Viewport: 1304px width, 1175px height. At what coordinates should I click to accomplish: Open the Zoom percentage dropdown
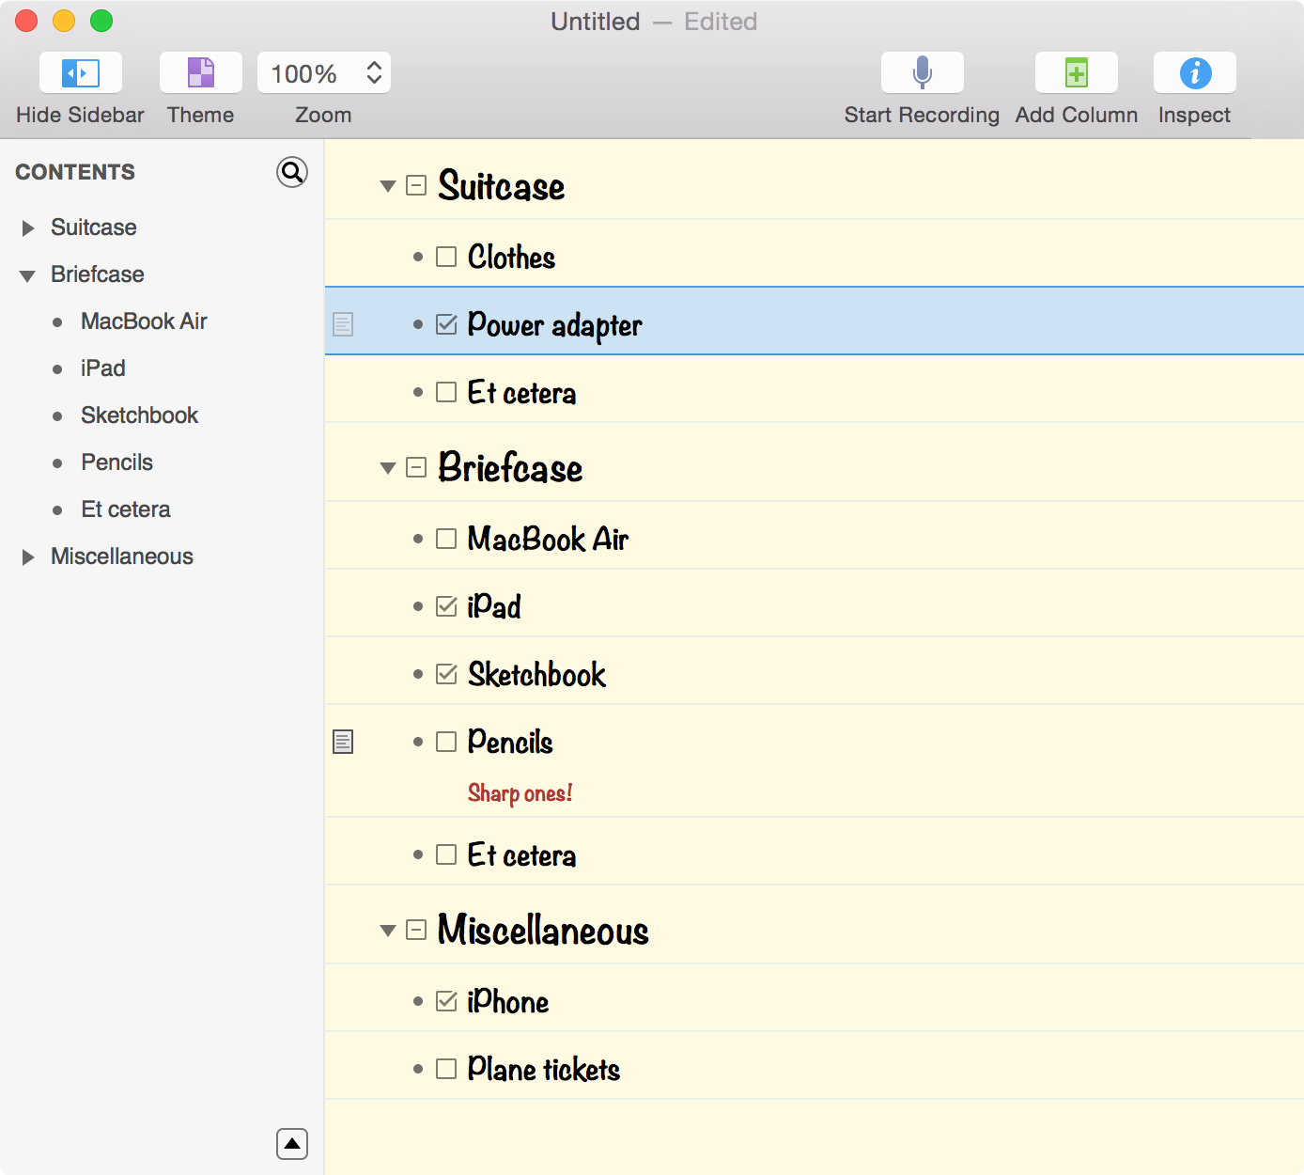pos(324,72)
